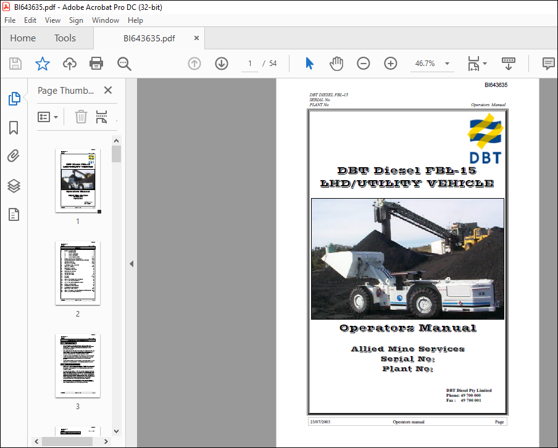558x448 pixels.
Task: Open the zoom percentage dropdown
Action: pyautogui.click(x=447, y=64)
